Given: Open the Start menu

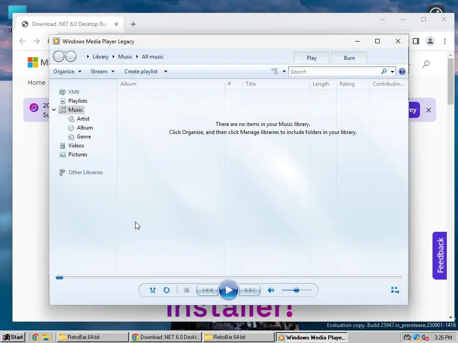Looking at the screenshot, I should pyautogui.click(x=13, y=337).
